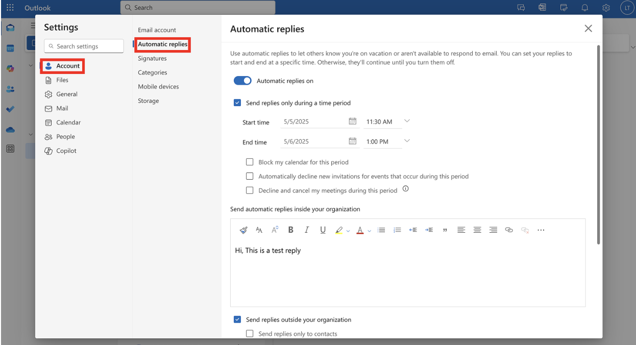636x345 pixels.
Task: Open the highlight color dropdown arrow
Action: pos(348,231)
